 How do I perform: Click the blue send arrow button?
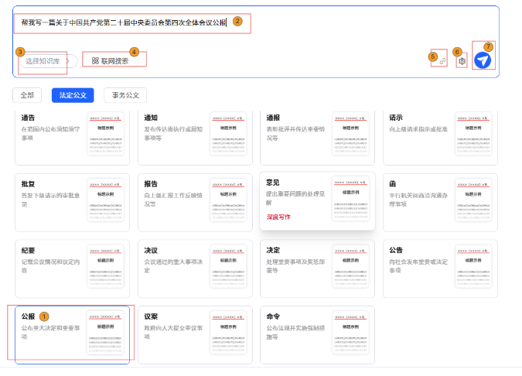click(x=483, y=60)
